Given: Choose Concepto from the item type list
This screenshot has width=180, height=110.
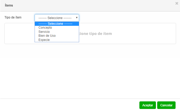Looking at the screenshot, I should pos(45,28).
